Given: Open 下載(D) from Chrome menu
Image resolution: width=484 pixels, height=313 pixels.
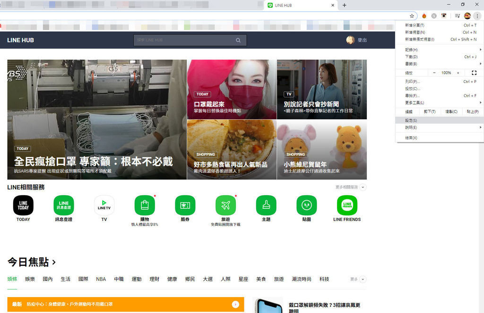Looking at the screenshot, I should [x=439, y=57].
